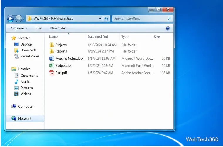Click the Pictures library icon

tap(16, 87)
